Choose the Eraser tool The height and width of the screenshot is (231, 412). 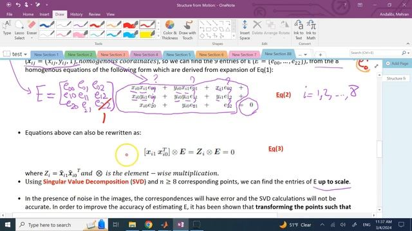(32, 29)
